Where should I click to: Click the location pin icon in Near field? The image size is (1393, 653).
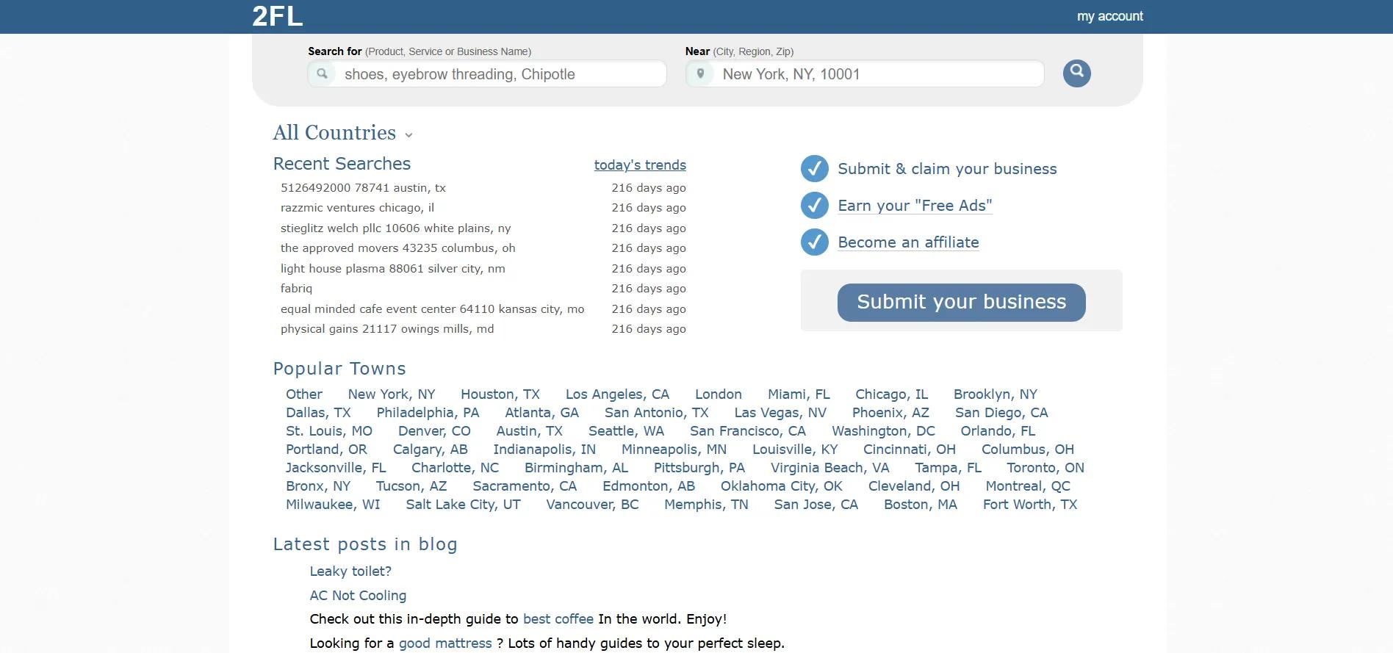point(700,73)
